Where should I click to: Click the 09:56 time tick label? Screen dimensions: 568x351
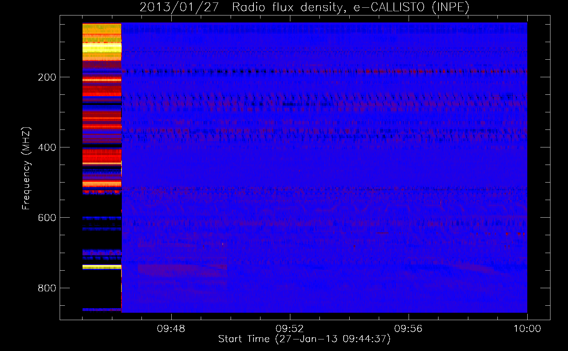tap(408, 329)
